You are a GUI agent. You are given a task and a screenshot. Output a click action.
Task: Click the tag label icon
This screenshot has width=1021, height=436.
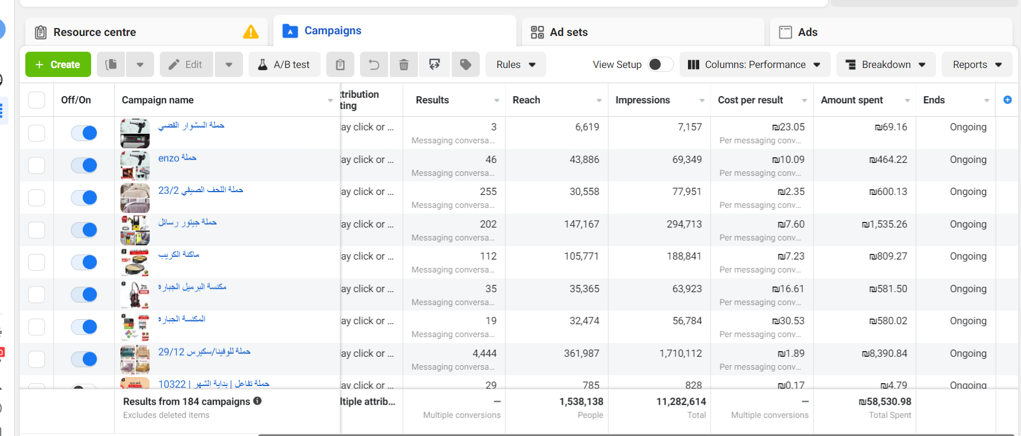pos(465,65)
